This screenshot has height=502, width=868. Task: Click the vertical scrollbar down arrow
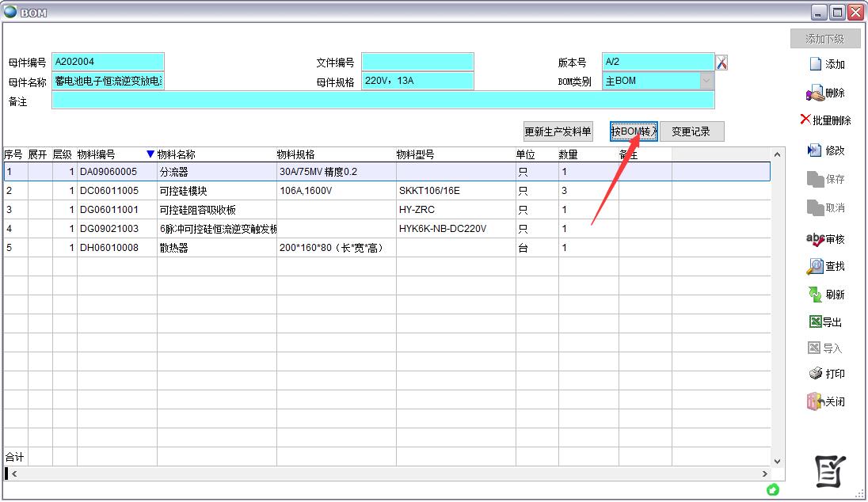coord(777,461)
